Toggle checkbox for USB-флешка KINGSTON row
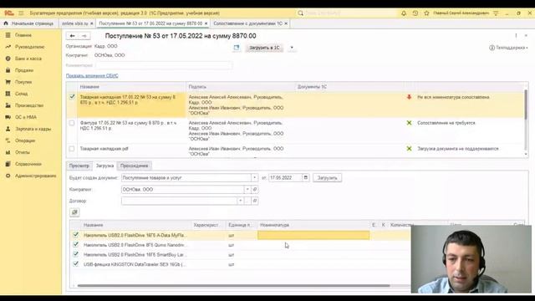535x301 pixels. (76, 264)
